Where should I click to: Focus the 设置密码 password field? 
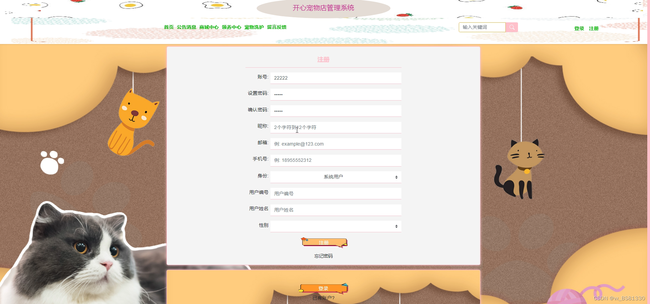point(336,94)
